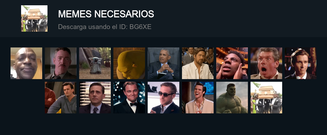Click the 'Descarga usando el ID' label
Screen dimensions: 327x135
93,27
